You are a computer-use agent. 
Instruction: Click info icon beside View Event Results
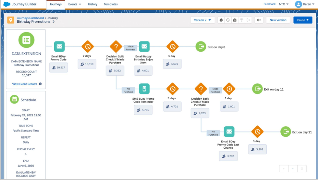click(x=40, y=84)
